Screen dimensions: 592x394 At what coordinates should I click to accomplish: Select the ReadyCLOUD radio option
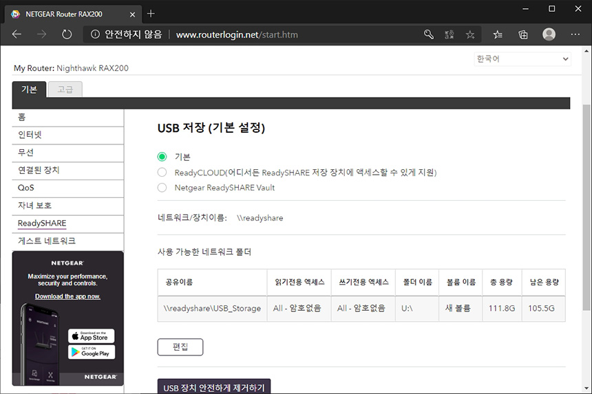point(162,173)
